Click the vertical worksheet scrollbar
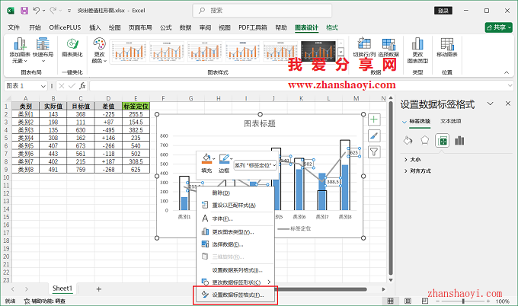 [x=391, y=188]
